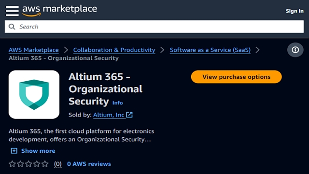Click the external link icon beside Altium, Inc
The image size is (309, 174).
tap(129, 115)
